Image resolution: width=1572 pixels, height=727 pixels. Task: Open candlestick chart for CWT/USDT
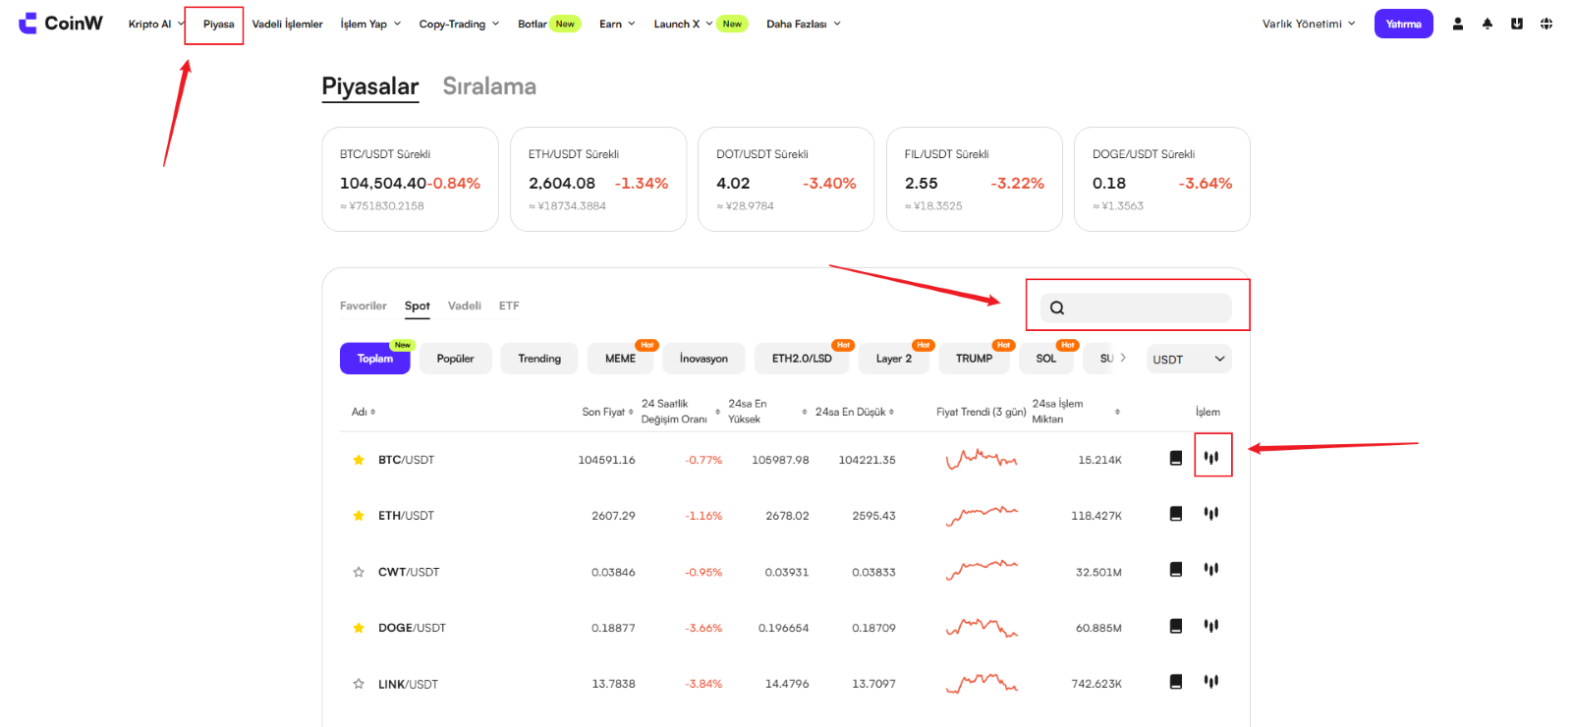[x=1211, y=569]
